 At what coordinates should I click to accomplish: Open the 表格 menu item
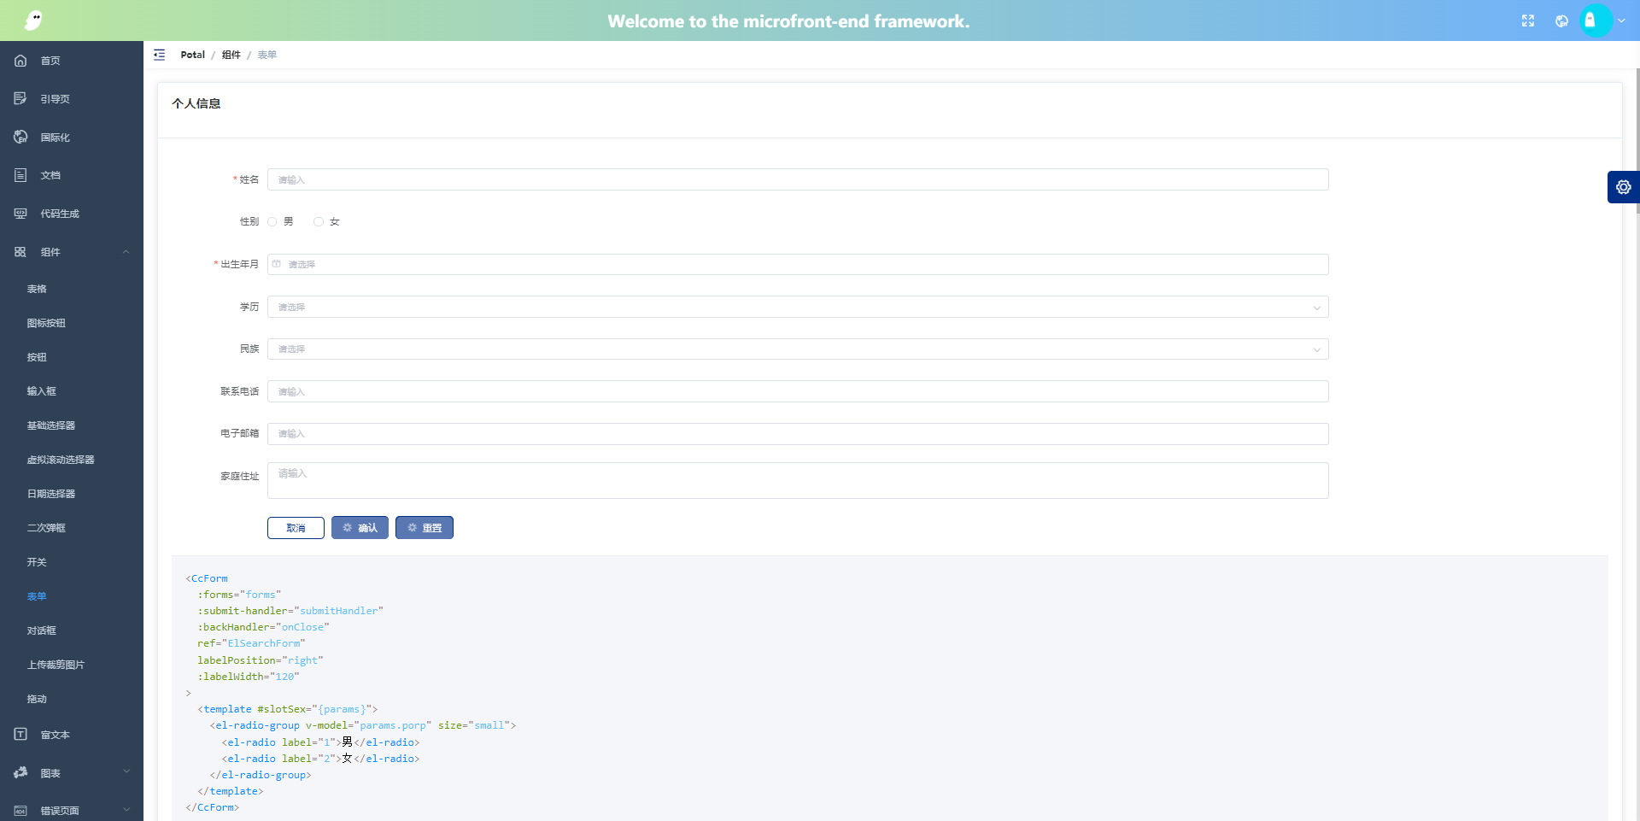coord(37,289)
